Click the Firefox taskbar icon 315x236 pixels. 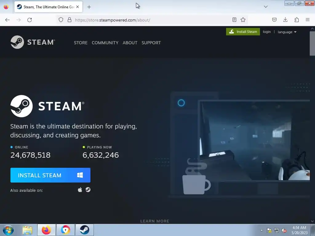46,230
